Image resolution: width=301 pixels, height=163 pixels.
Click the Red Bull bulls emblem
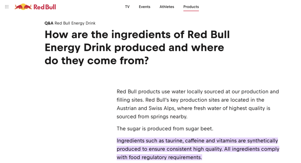point(23,7)
